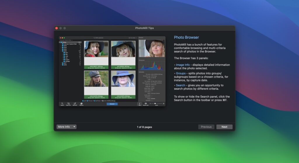Click the large Preview photo in tip screenshot
299x163 pixels.
pyautogui.click(x=152, y=48)
